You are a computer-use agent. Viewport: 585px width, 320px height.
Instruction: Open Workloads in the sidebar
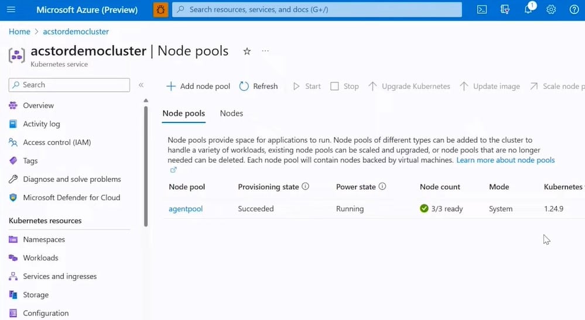pyautogui.click(x=40, y=258)
